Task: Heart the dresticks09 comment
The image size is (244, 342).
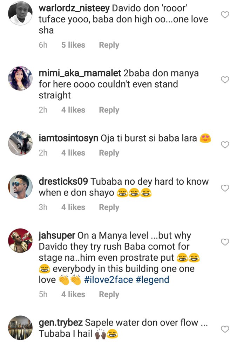Action: [225, 188]
